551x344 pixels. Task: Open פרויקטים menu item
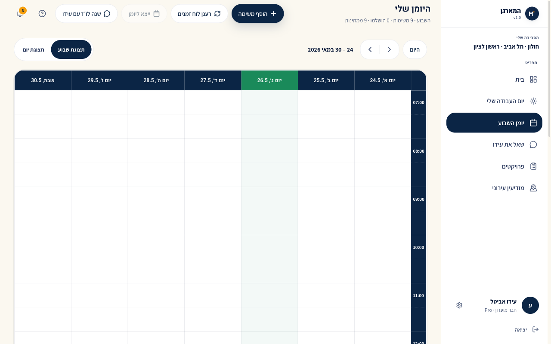494,166
